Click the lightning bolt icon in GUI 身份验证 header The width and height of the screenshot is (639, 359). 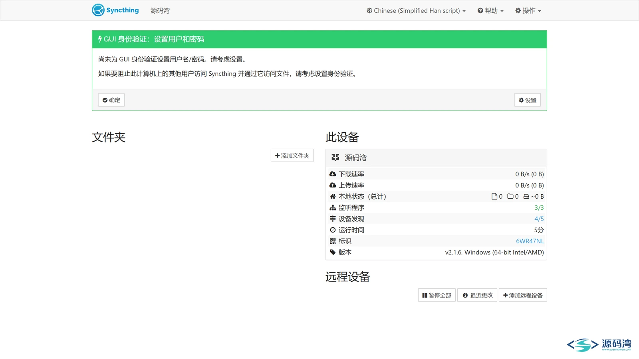[x=100, y=39]
